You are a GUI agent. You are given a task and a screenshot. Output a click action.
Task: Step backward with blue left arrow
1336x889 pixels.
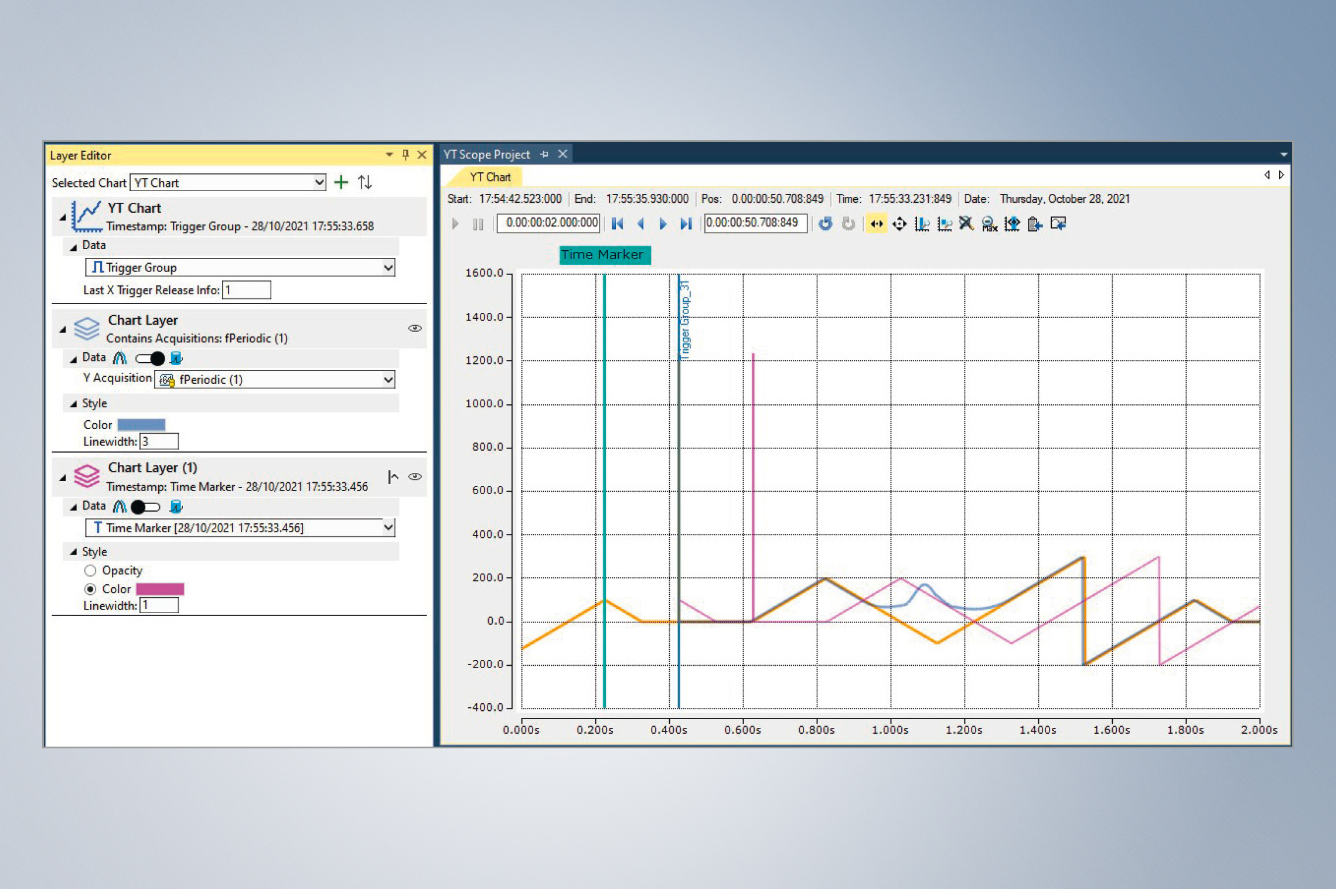pyautogui.click(x=640, y=223)
